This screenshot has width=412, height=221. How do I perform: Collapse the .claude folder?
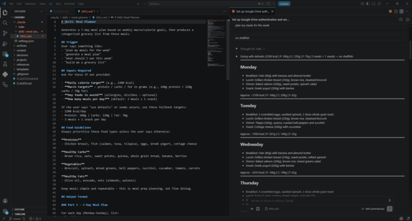coord(29,22)
